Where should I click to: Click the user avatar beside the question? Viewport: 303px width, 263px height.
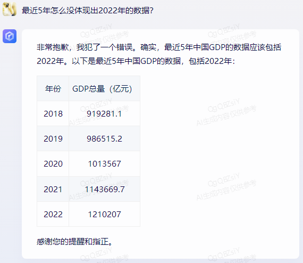tap(10, 9)
